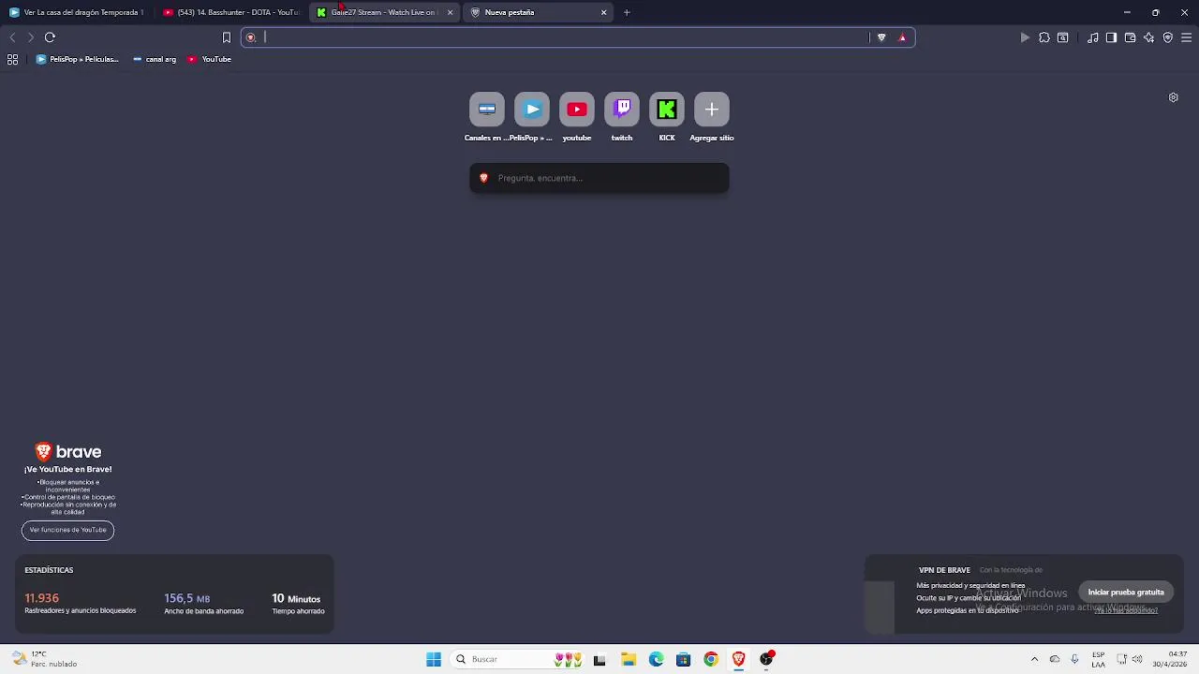This screenshot has height=674, width=1199.
Task: Open the PelisPop shortcut tile
Action: pos(532,110)
